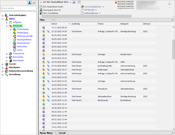Screen dimensions: 175x135
Task: Toggle the client group view button
Action: point(34,2)
